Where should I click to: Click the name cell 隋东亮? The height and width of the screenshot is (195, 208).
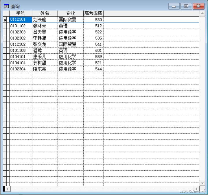pyautogui.click(x=45, y=69)
